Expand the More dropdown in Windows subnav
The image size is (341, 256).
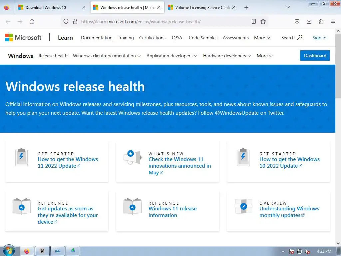265,56
